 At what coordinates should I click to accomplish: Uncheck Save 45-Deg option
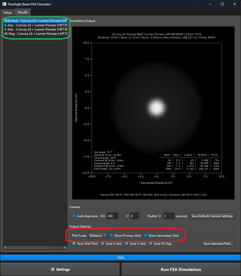[x=151, y=243]
